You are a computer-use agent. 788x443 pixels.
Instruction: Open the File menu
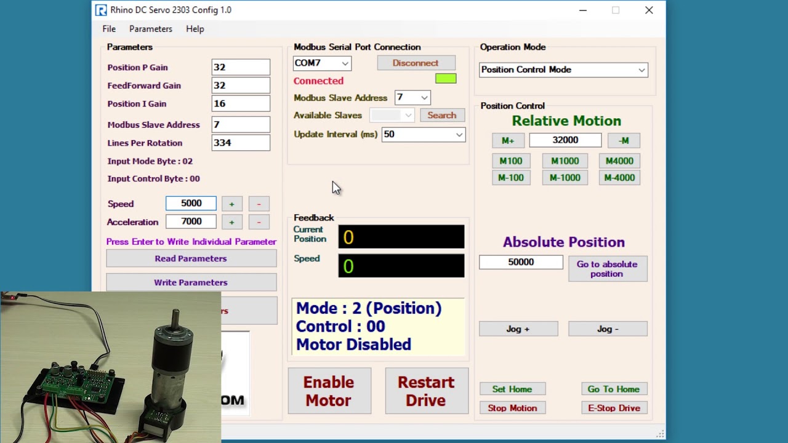tap(109, 29)
